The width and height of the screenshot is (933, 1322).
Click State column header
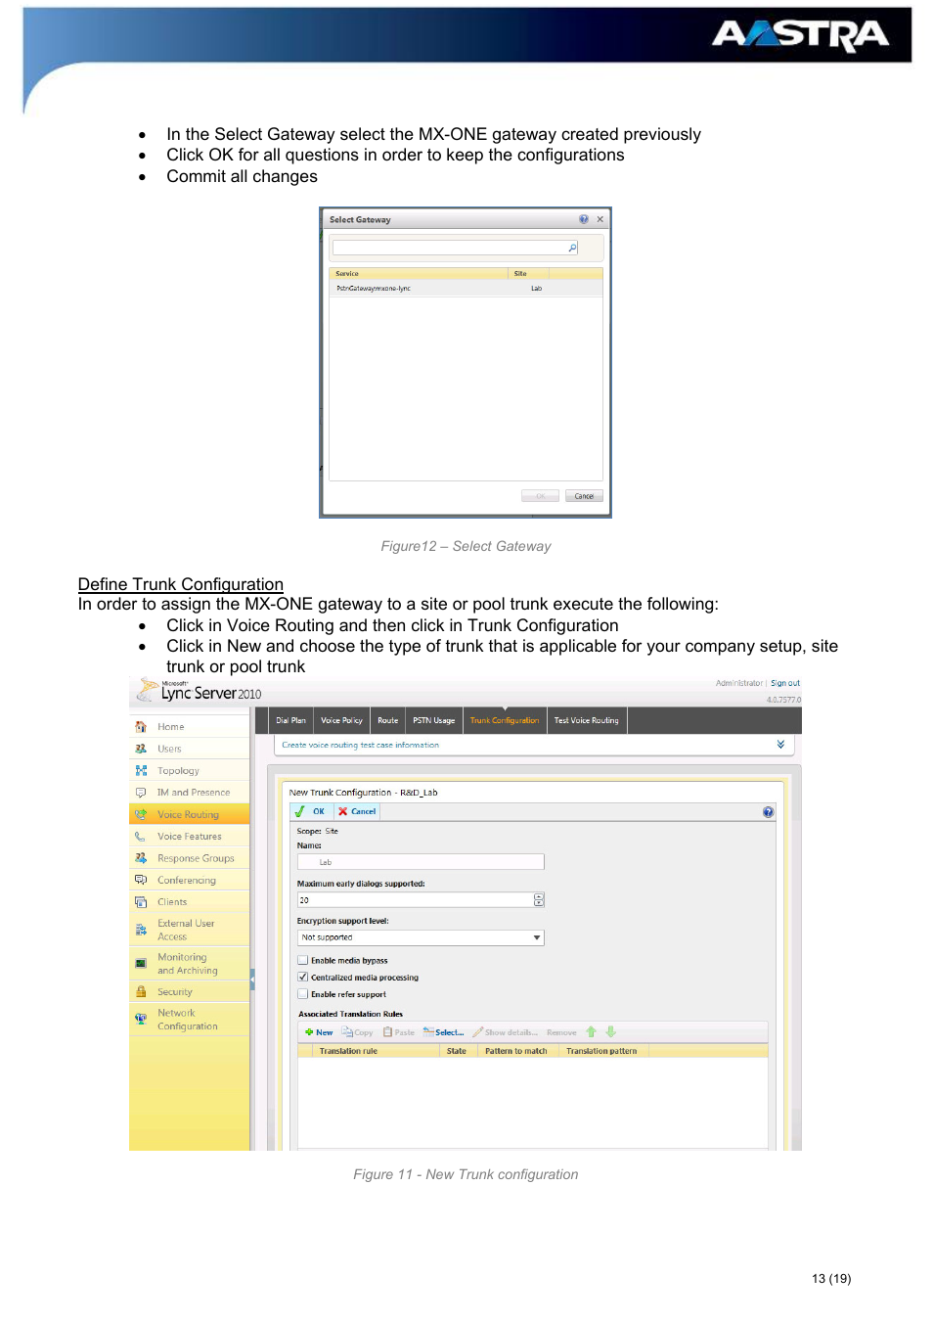(x=457, y=1051)
